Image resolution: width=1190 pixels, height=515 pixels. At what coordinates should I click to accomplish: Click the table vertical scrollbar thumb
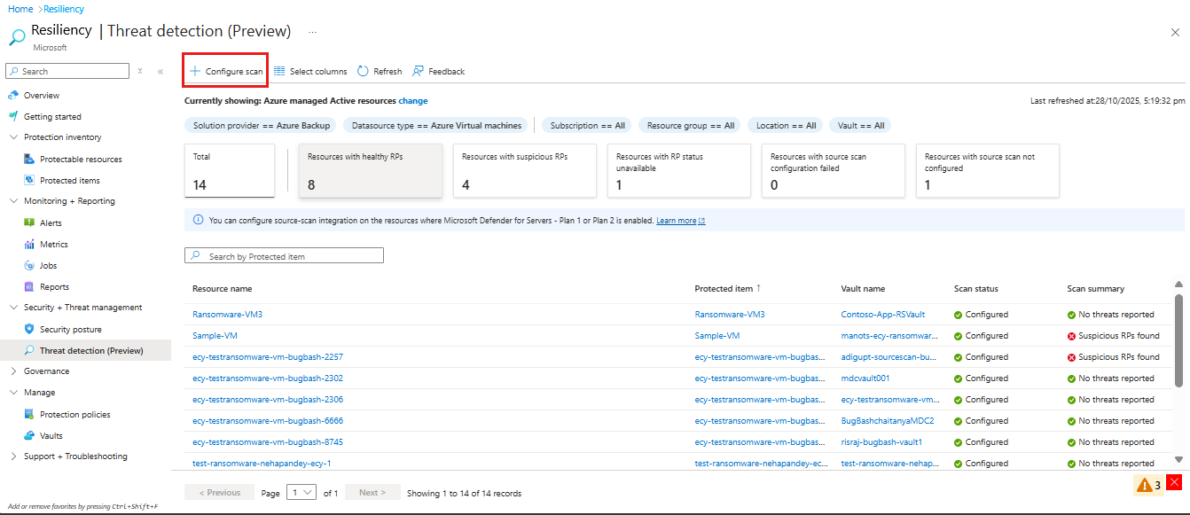coord(1178,340)
